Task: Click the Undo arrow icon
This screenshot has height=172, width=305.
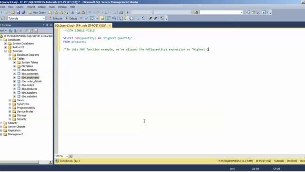Action: 90,12
